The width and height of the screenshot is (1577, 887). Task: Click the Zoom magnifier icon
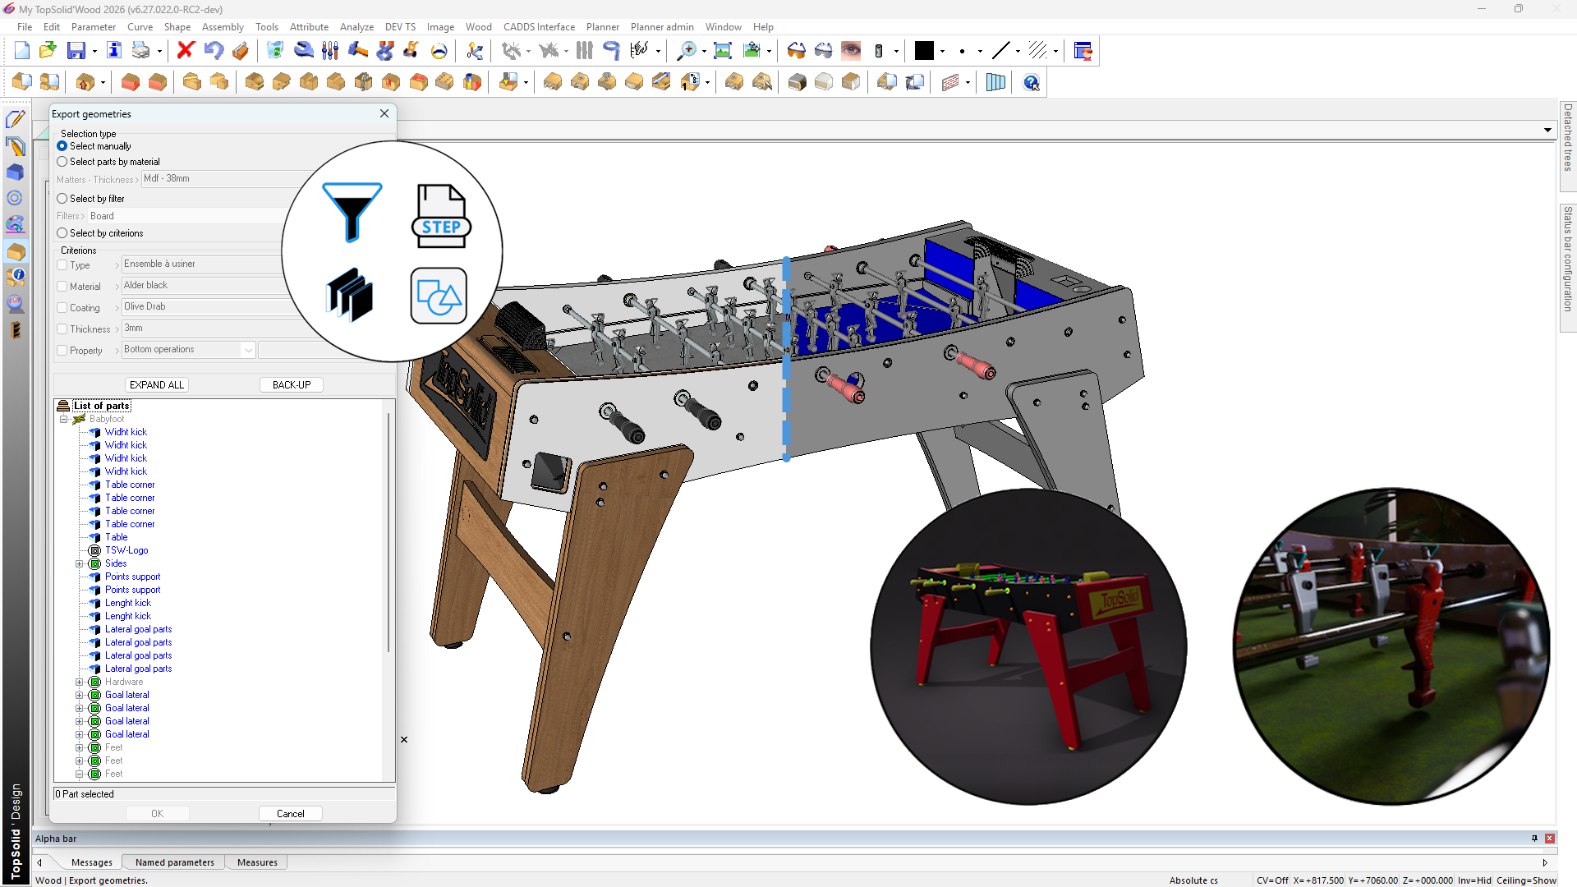[x=686, y=51]
